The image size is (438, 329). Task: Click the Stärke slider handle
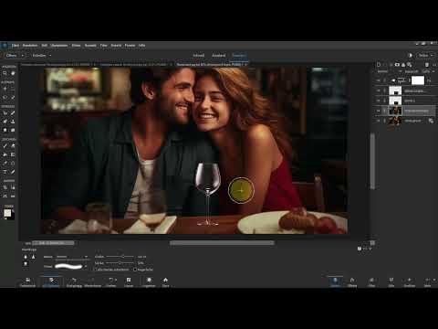[120, 263]
